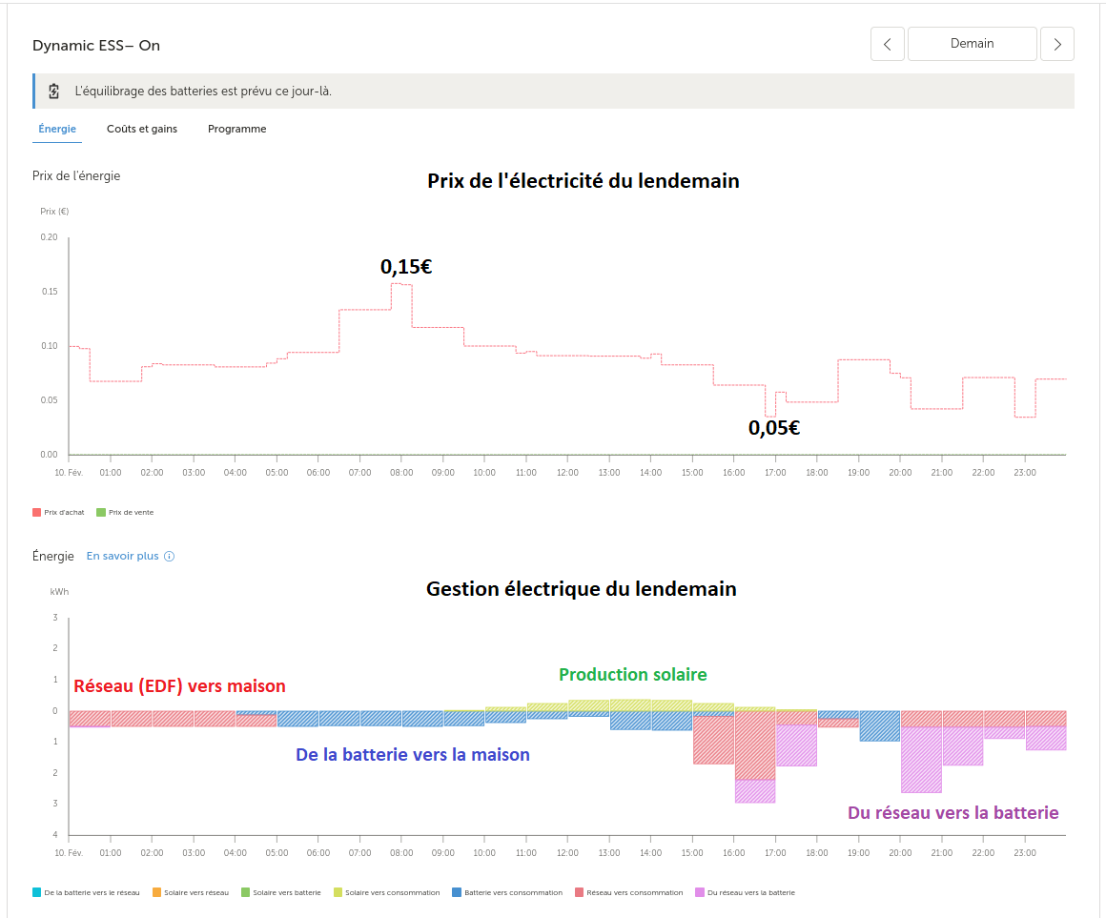The image size is (1106, 918).
Task: Click the Demain date button
Action: (972, 44)
